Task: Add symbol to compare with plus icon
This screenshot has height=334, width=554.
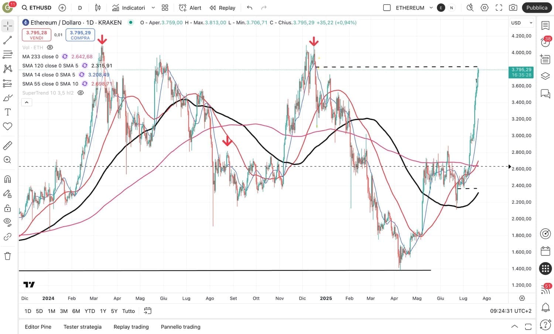Action: (62, 8)
